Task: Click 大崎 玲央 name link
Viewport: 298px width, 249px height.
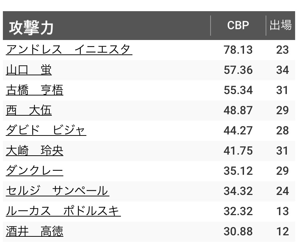Action: tap(35, 151)
